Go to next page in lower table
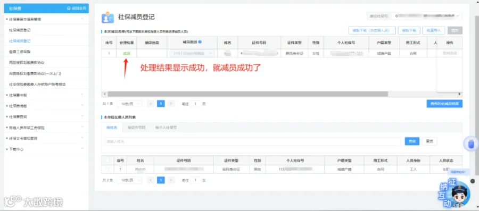The width and height of the screenshot is (479, 211). tap(171, 180)
